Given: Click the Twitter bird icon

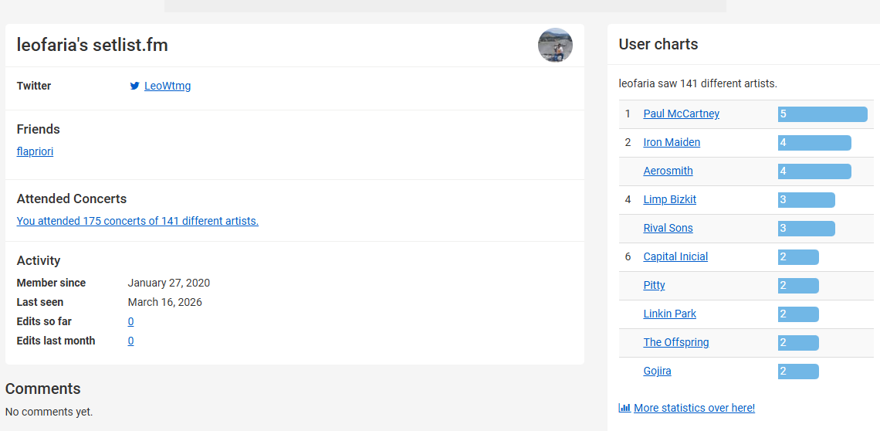Looking at the screenshot, I should [x=134, y=86].
